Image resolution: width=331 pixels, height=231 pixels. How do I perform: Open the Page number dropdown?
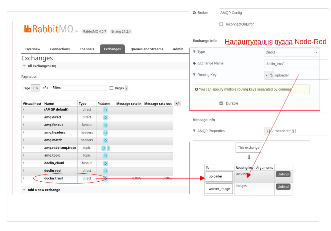pos(35,88)
